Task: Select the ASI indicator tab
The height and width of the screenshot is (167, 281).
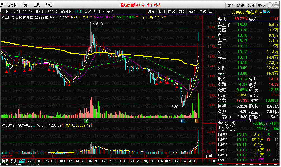Action: point(97,161)
